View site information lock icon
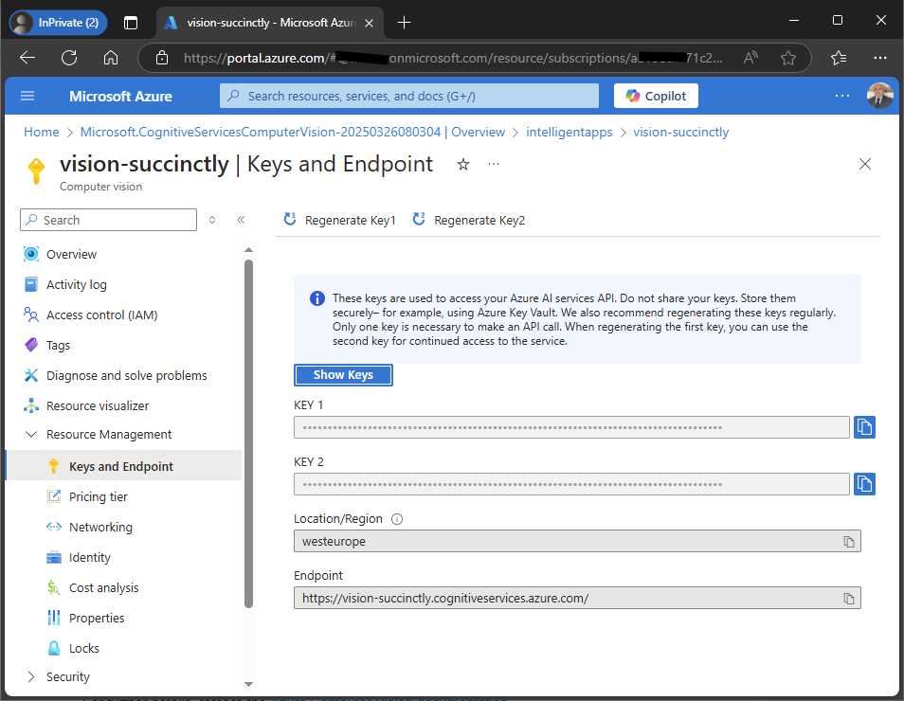904x701 pixels. [x=162, y=58]
